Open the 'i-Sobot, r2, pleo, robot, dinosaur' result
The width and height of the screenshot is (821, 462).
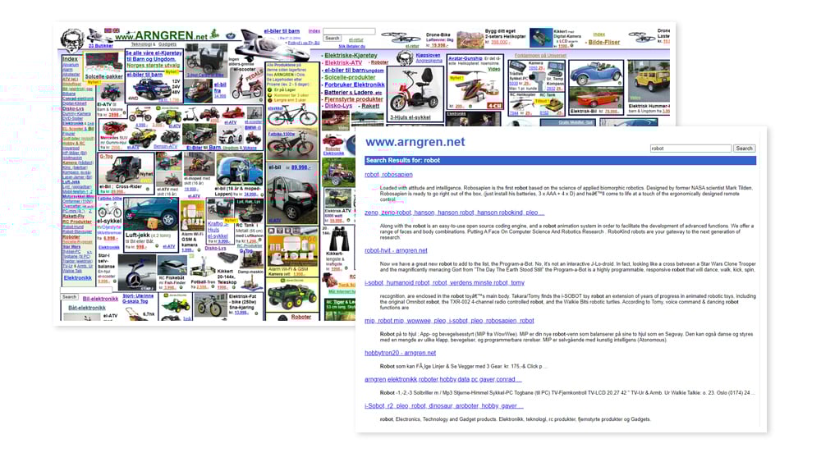click(444, 405)
